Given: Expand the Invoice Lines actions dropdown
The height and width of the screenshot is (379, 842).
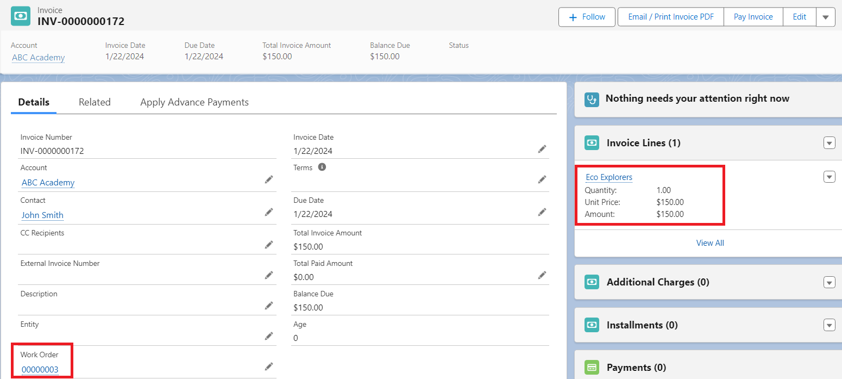Looking at the screenshot, I should [x=829, y=143].
